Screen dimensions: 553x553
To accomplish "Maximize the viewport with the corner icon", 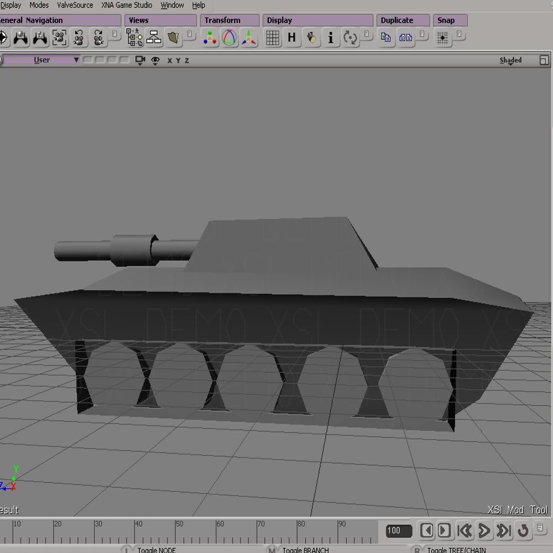I will (x=544, y=60).
